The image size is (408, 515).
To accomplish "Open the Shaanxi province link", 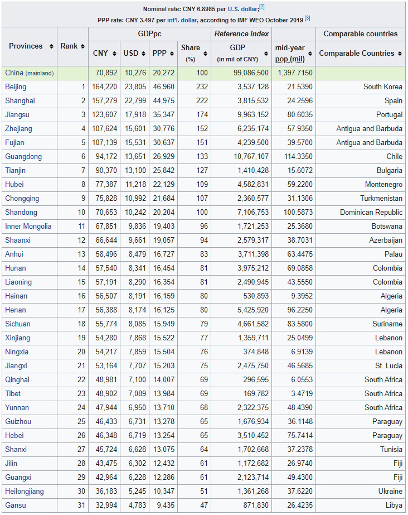I will coord(18,240).
